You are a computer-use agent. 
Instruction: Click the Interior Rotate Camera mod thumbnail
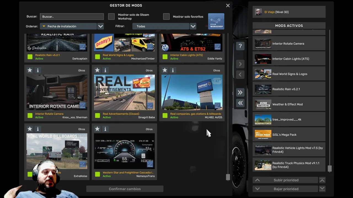click(x=57, y=92)
